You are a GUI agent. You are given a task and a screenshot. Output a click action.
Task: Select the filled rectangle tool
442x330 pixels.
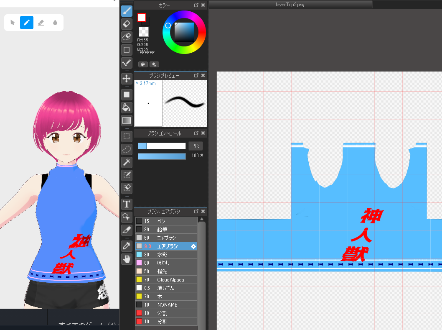click(127, 95)
